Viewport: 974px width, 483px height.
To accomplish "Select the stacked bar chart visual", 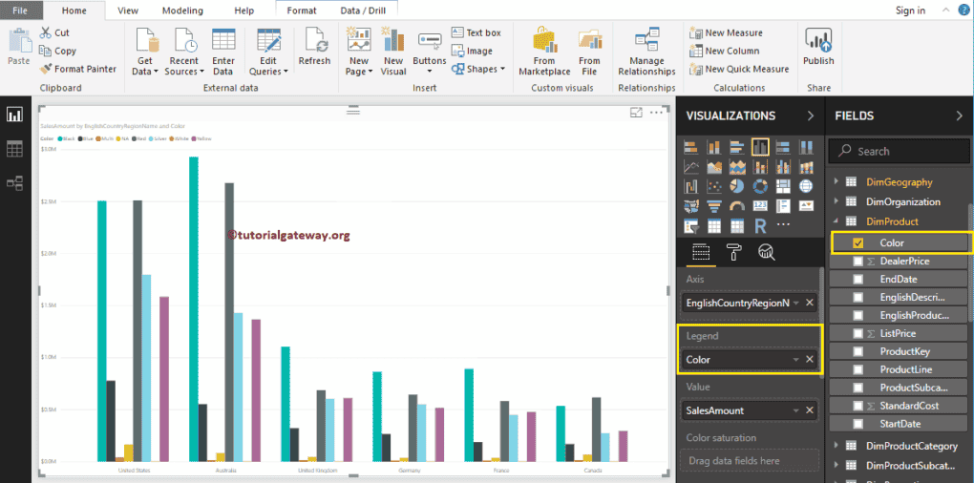I will coord(690,148).
